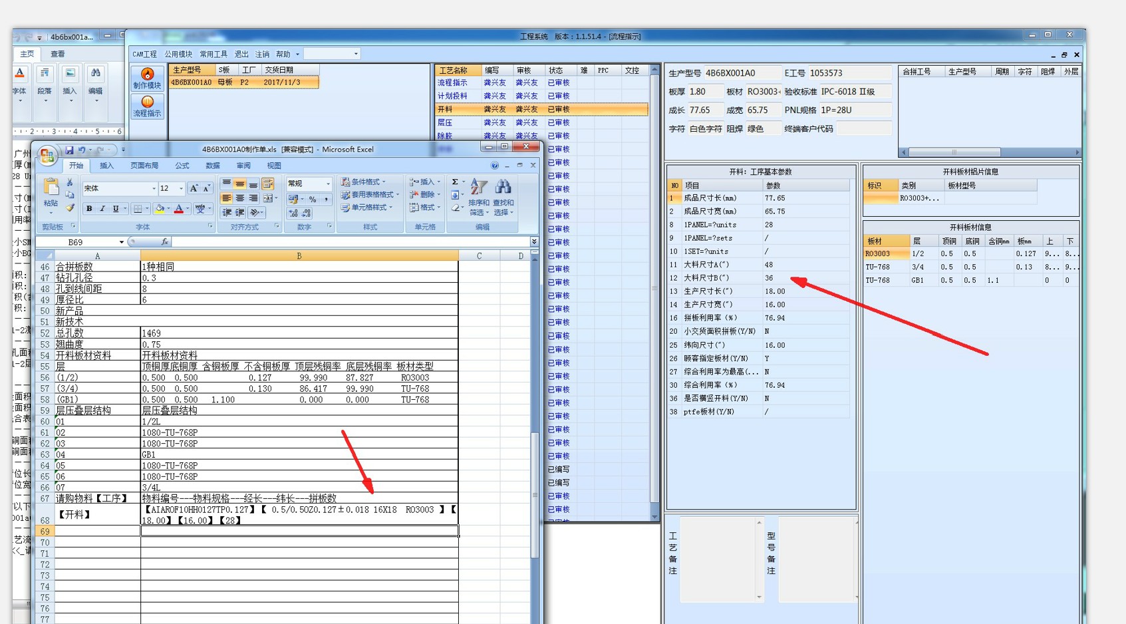Toggle wrap text in Excel
The width and height of the screenshot is (1126, 624).
[x=268, y=184]
